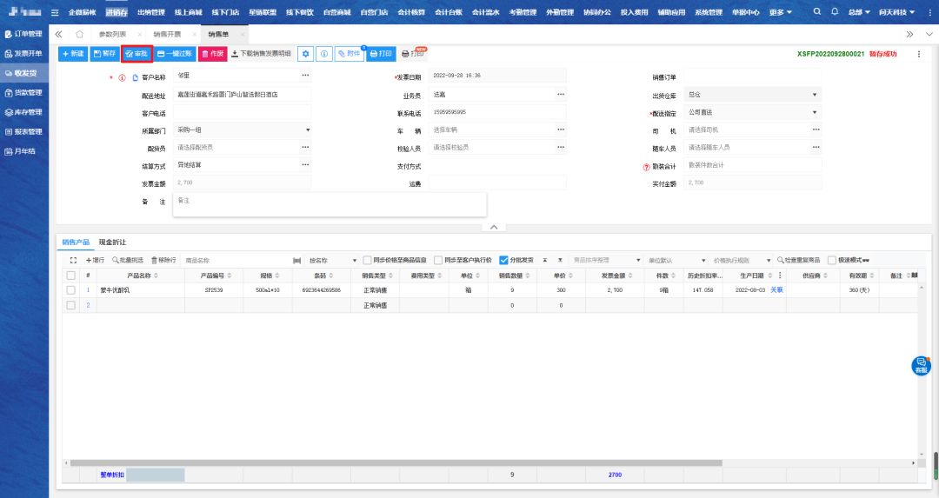Image resolution: width=939 pixels, height=498 pixels.
Task: Click the three-dot more options icon
Action: 919,54
